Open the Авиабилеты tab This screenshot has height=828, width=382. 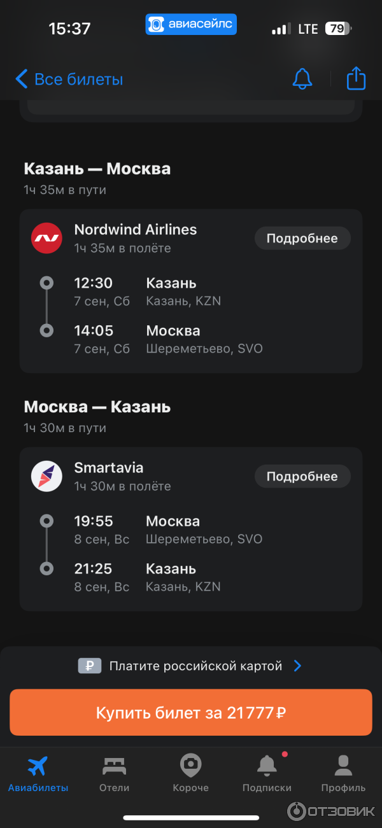coord(38,773)
